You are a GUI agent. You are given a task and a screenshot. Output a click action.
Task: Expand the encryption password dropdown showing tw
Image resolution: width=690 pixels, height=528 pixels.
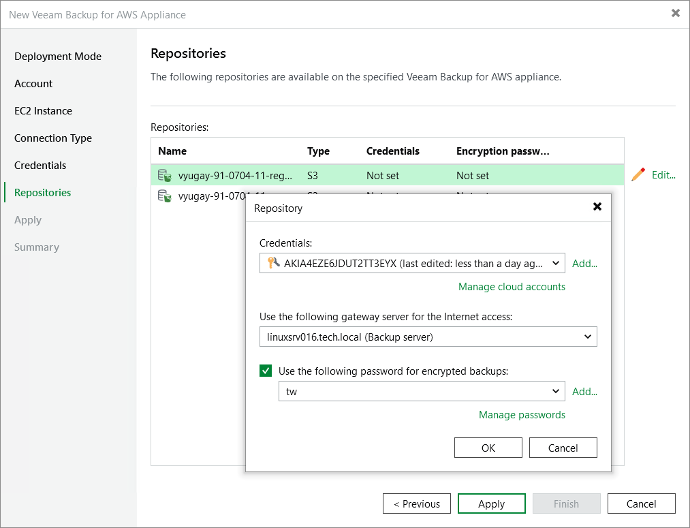click(556, 391)
